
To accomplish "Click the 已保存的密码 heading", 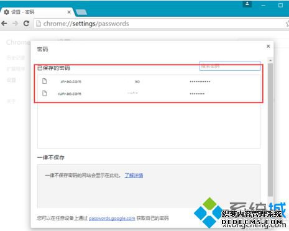I will [53, 68].
